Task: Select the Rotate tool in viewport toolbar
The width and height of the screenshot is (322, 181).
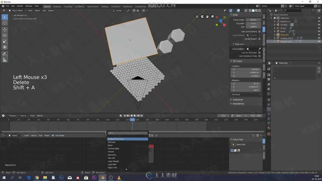Action: pyautogui.click(x=5, y=35)
